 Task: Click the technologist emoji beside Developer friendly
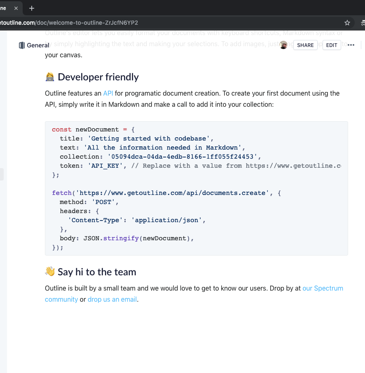(50, 77)
